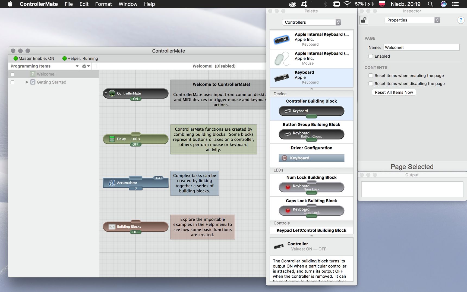Image resolution: width=467 pixels, height=292 pixels.
Task: Click the Output text area
Action: click(x=412, y=189)
